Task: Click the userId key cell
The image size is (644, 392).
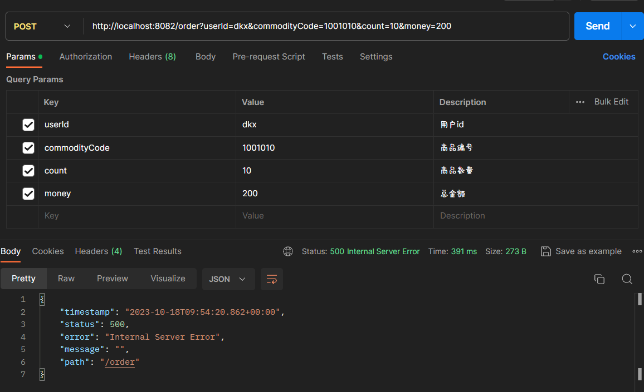Action: click(137, 125)
